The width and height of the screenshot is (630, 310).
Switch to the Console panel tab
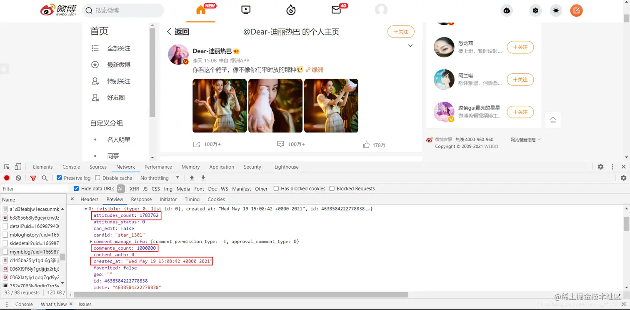pyautogui.click(x=71, y=167)
